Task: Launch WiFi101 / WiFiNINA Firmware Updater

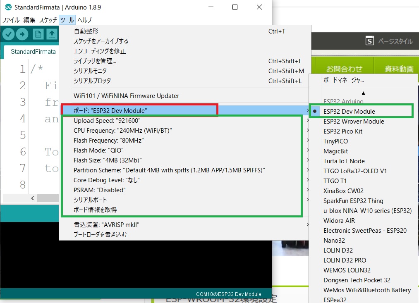Action: click(x=185, y=96)
